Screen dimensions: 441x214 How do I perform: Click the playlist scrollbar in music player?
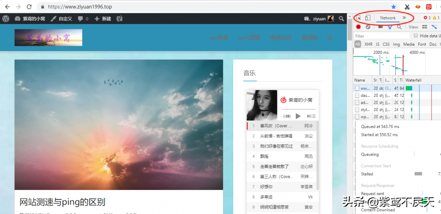point(317,155)
